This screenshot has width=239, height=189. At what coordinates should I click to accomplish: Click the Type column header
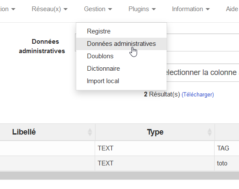click(155, 132)
